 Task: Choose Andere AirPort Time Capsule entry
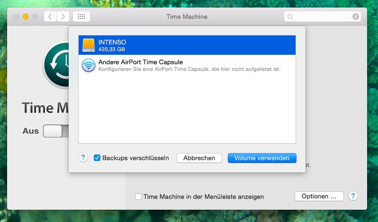187,65
